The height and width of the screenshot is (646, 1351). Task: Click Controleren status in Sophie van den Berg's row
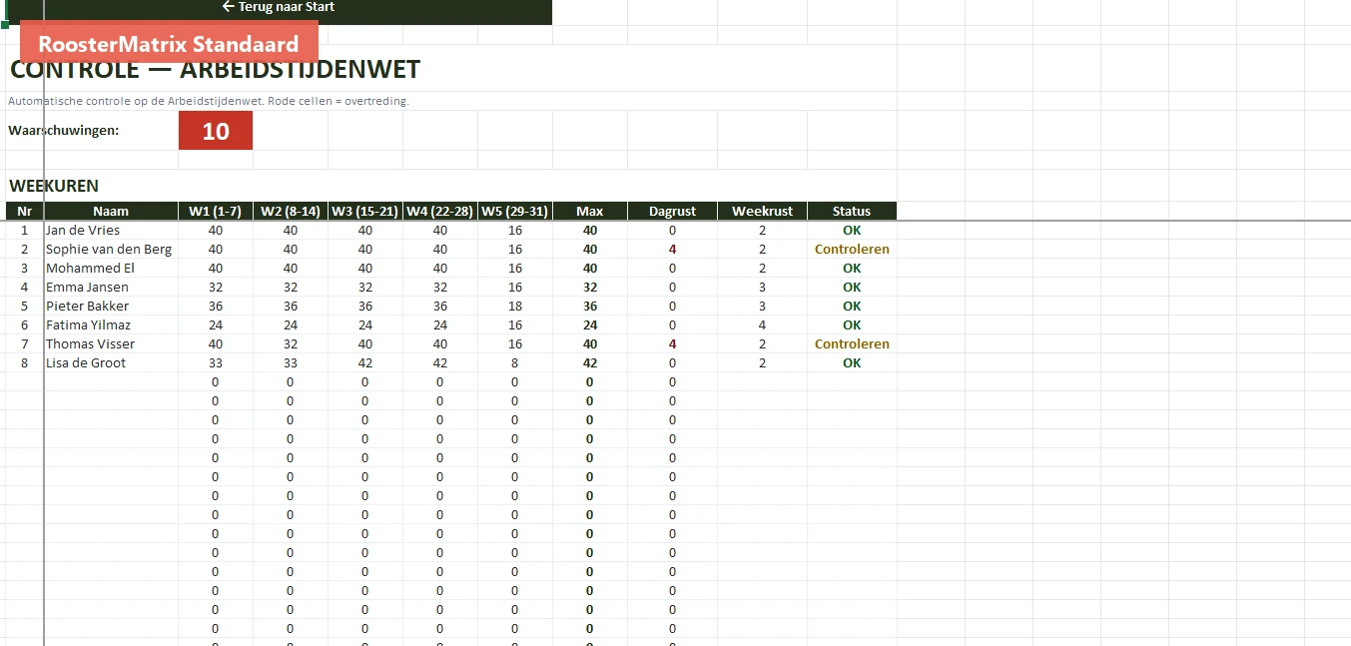point(852,250)
